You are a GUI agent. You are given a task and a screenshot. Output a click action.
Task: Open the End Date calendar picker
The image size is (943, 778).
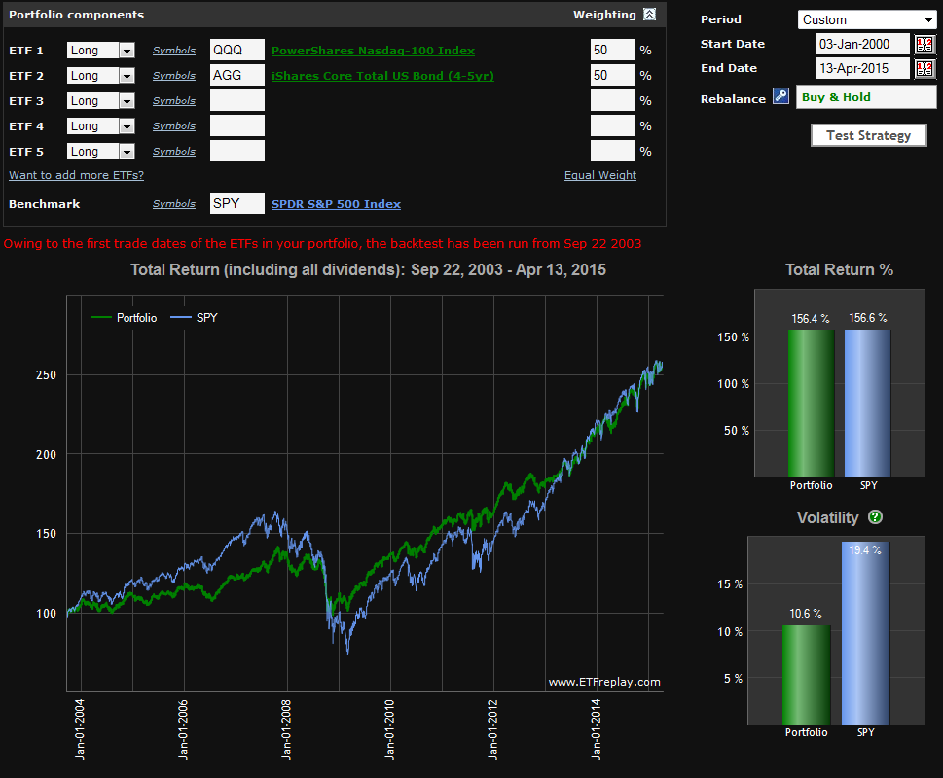(924, 68)
